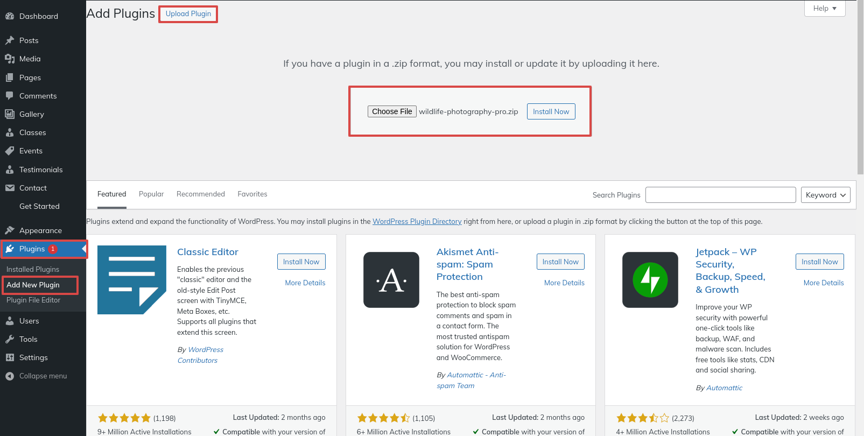Click the page vertical scrollbar
This screenshot has height=436, width=864.
coord(860,87)
